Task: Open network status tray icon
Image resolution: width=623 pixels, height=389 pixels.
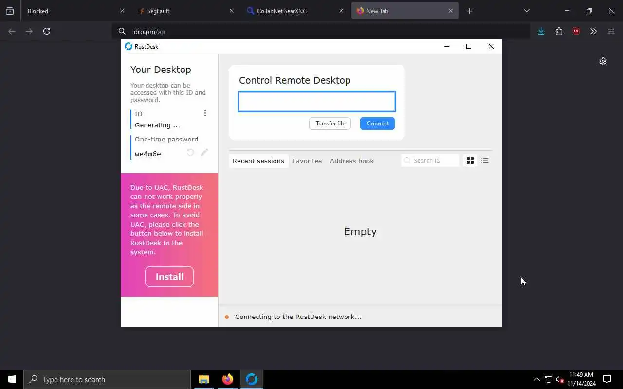Action: pyautogui.click(x=549, y=379)
